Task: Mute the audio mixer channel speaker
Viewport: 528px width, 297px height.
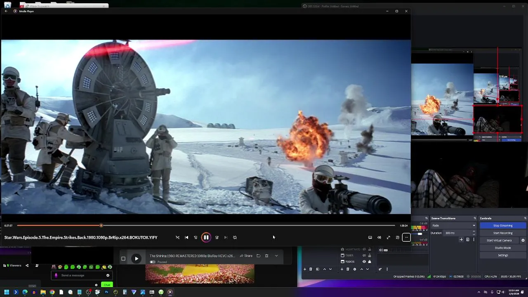Action: pyautogui.click(x=380, y=250)
